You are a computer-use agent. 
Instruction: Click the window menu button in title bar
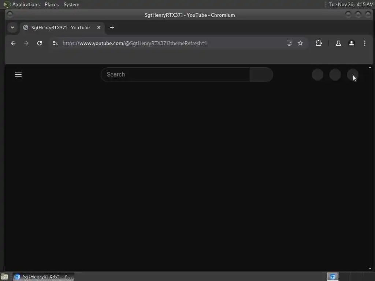pos(10,15)
